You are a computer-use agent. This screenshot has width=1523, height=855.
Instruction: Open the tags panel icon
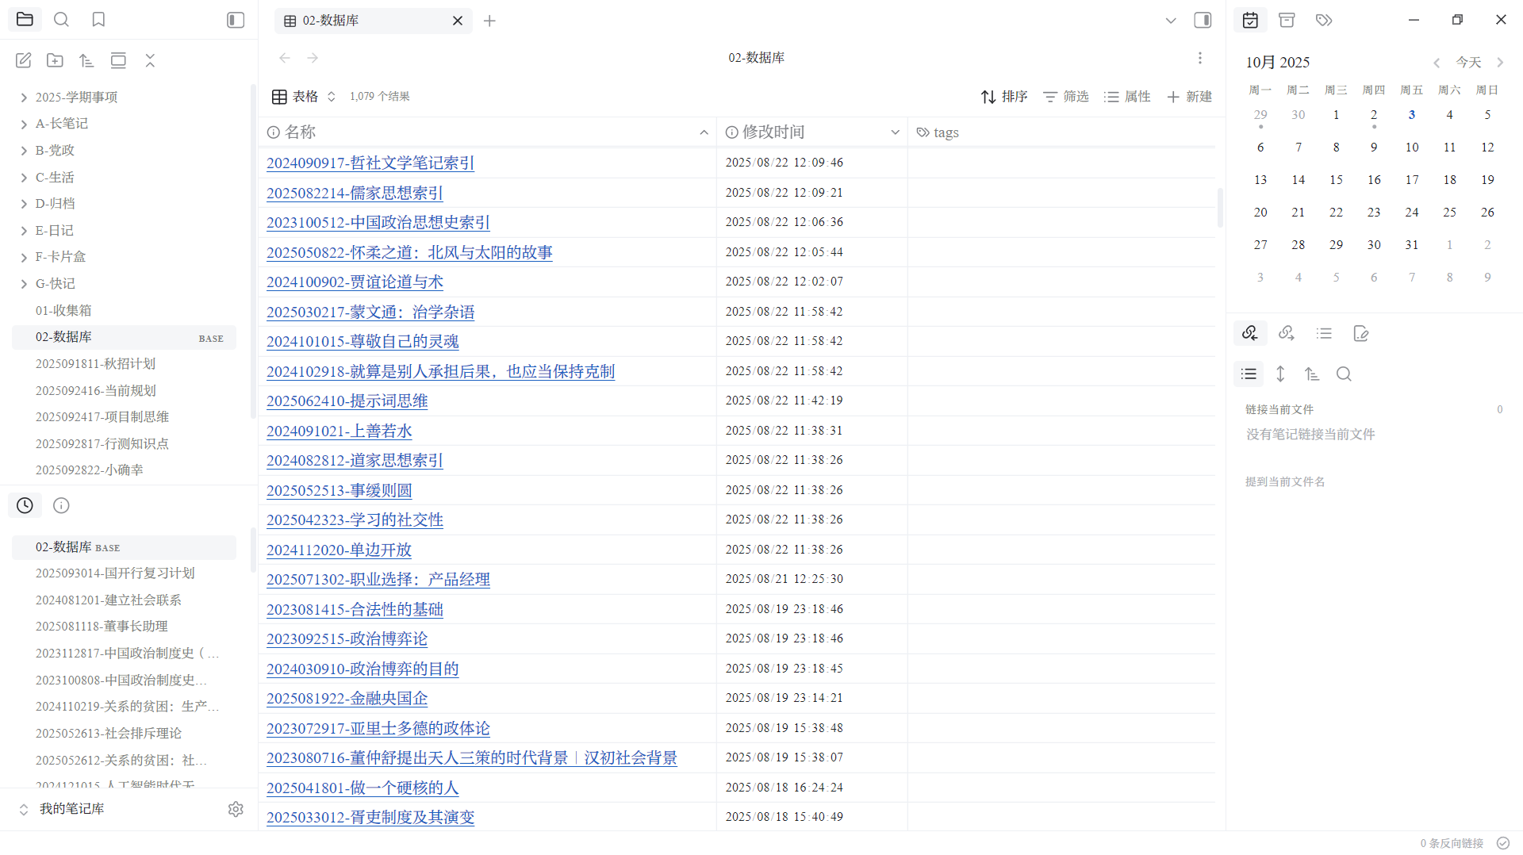coord(1324,20)
